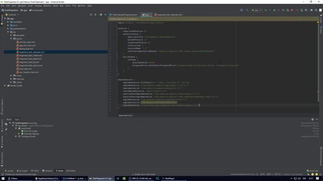Viewport: 323px width, 181px height.
Task: Open the app run configuration dropdown
Action: [x=256, y=10]
